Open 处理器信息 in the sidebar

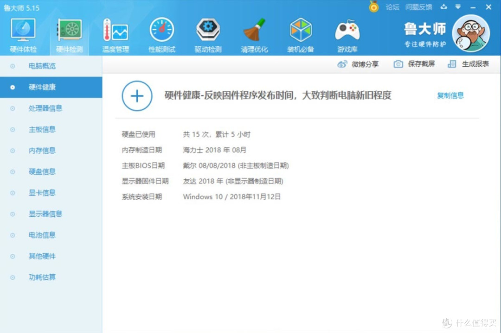[51, 108]
